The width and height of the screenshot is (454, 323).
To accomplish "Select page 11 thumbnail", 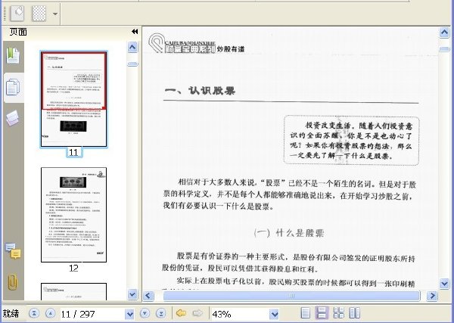I will click(x=73, y=99).
